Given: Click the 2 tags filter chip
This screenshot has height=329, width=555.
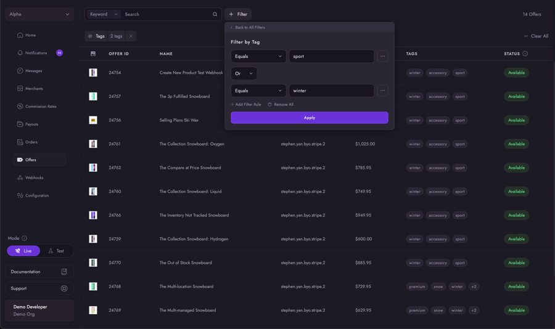Looking at the screenshot, I should point(116,36).
